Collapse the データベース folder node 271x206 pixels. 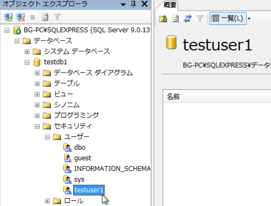coord(17,41)
